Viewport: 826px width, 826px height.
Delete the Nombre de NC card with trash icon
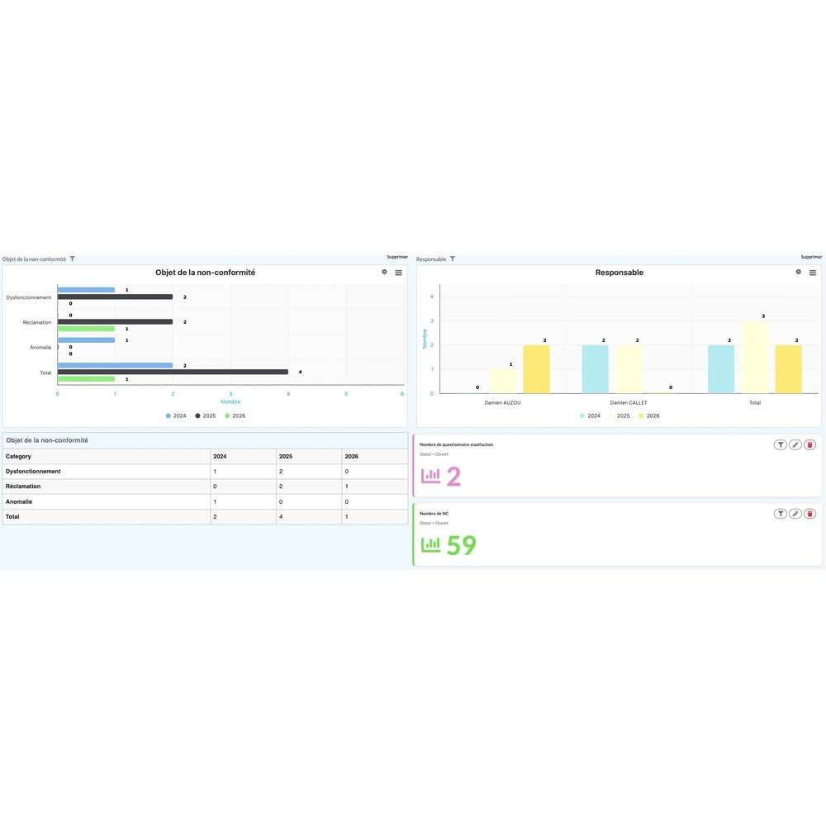pyautogui.click(x=809, y=514)
